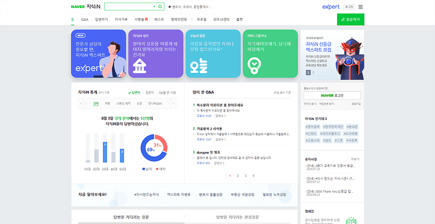Click 더보기 next to 공지사항
Image resolution: width=435 pixels, height=224 pixels.
[x=355, y=159]
